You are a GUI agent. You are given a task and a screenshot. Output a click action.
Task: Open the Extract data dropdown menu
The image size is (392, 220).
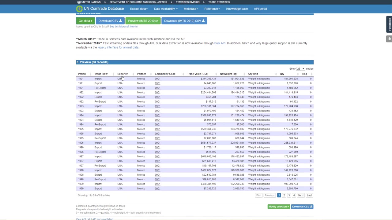pyautogui.click(x=139, y=9)
